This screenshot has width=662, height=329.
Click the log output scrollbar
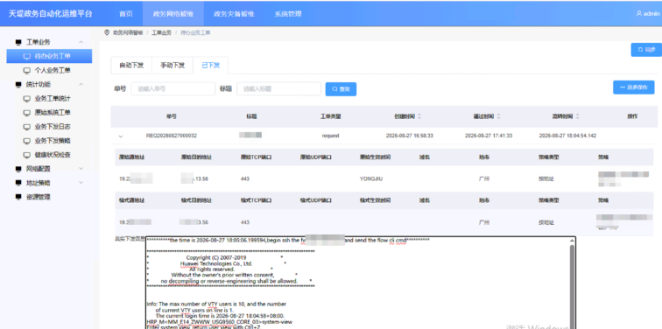point(572,284)
